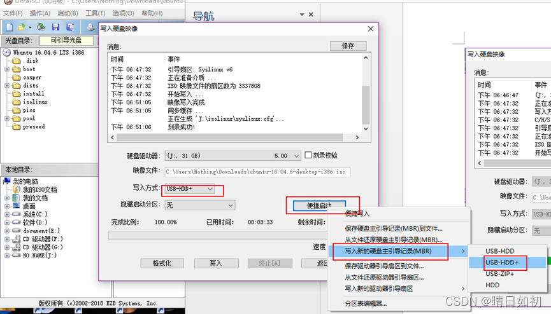Click the CD 驱动器(F:) drive icon
The height and width of the screenshot is (314, 551).
(x=16, y=239)
